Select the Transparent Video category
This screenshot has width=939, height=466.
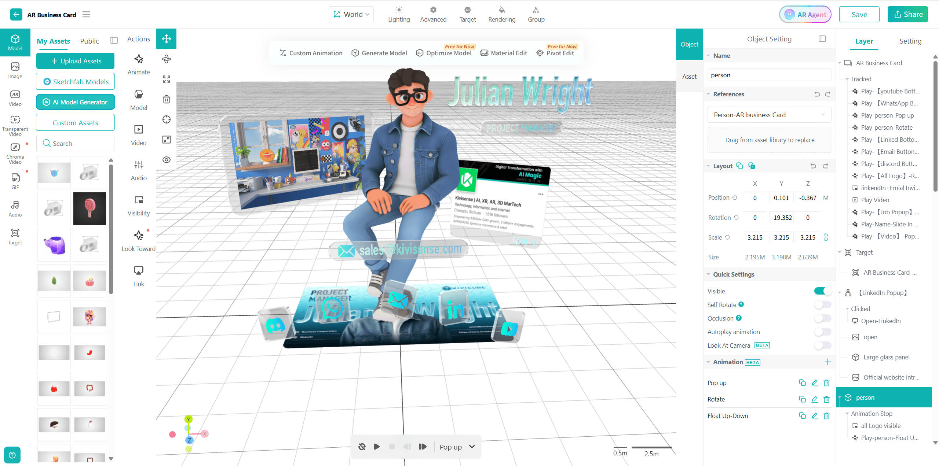[x=15, y=126]
